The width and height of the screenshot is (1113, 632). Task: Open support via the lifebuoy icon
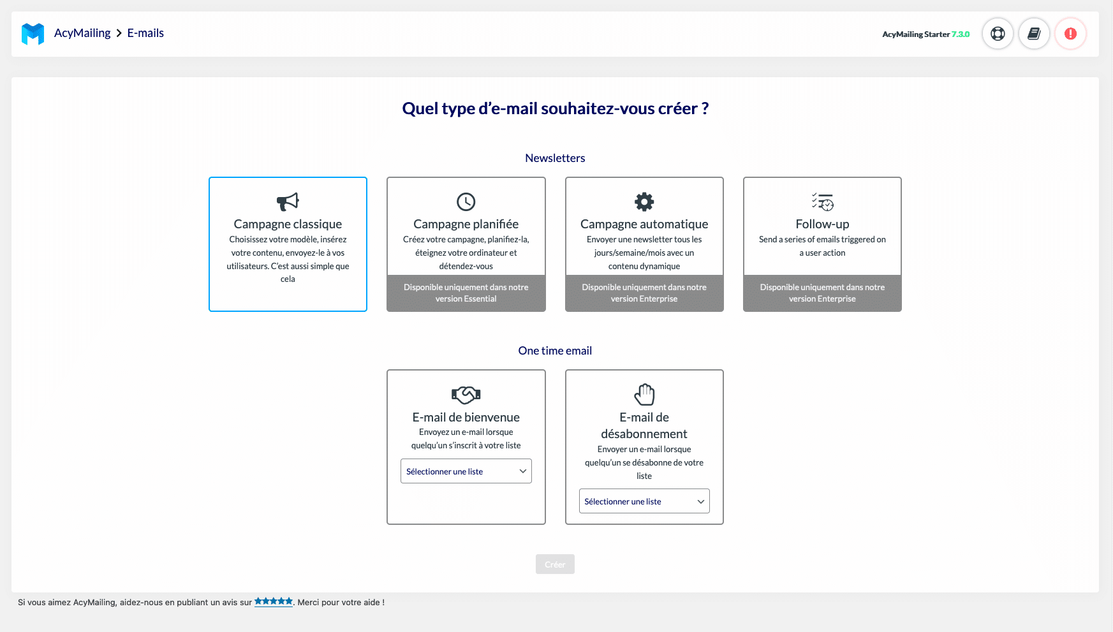(998, 33)
